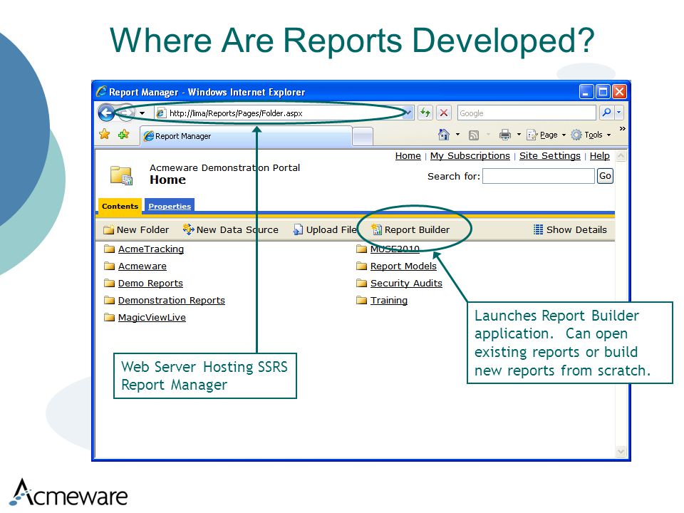Open the Security Audits folder link
The width and height of the screenshot is (684, 513).
pos(406,283)
